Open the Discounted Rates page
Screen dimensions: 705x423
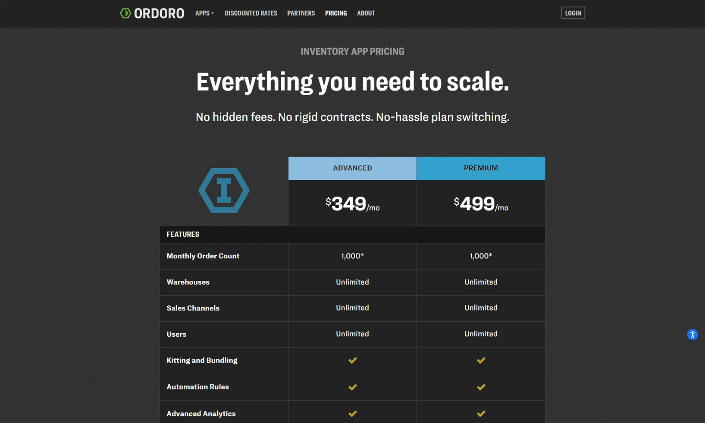point(251,13)
